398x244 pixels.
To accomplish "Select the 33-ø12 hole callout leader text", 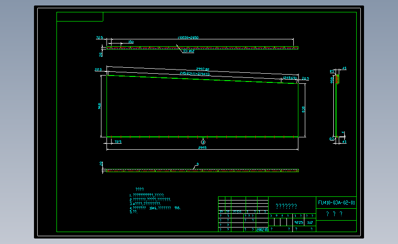I will pyautogui.click(x=189, y=51).
